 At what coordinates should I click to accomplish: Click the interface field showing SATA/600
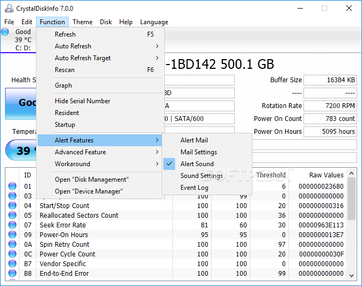pos(199,119)
